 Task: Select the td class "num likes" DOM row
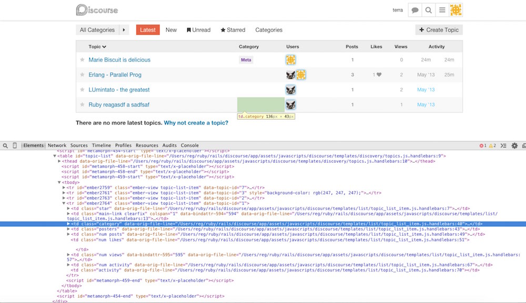click(x=270, y=239)
